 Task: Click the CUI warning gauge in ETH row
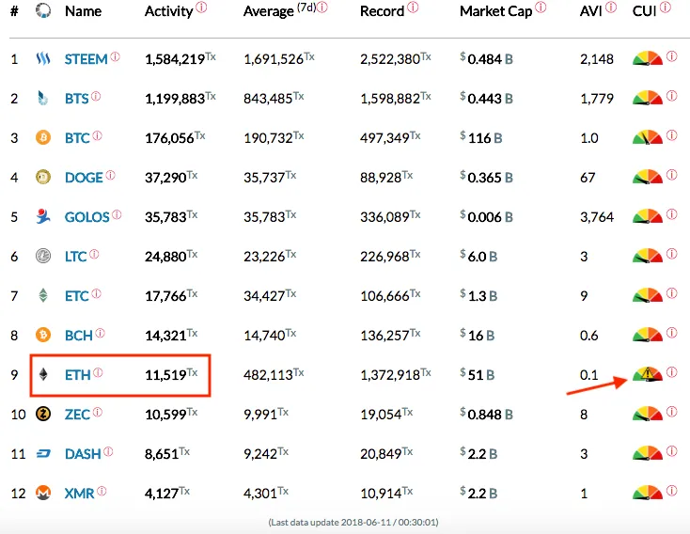(648, 374)
